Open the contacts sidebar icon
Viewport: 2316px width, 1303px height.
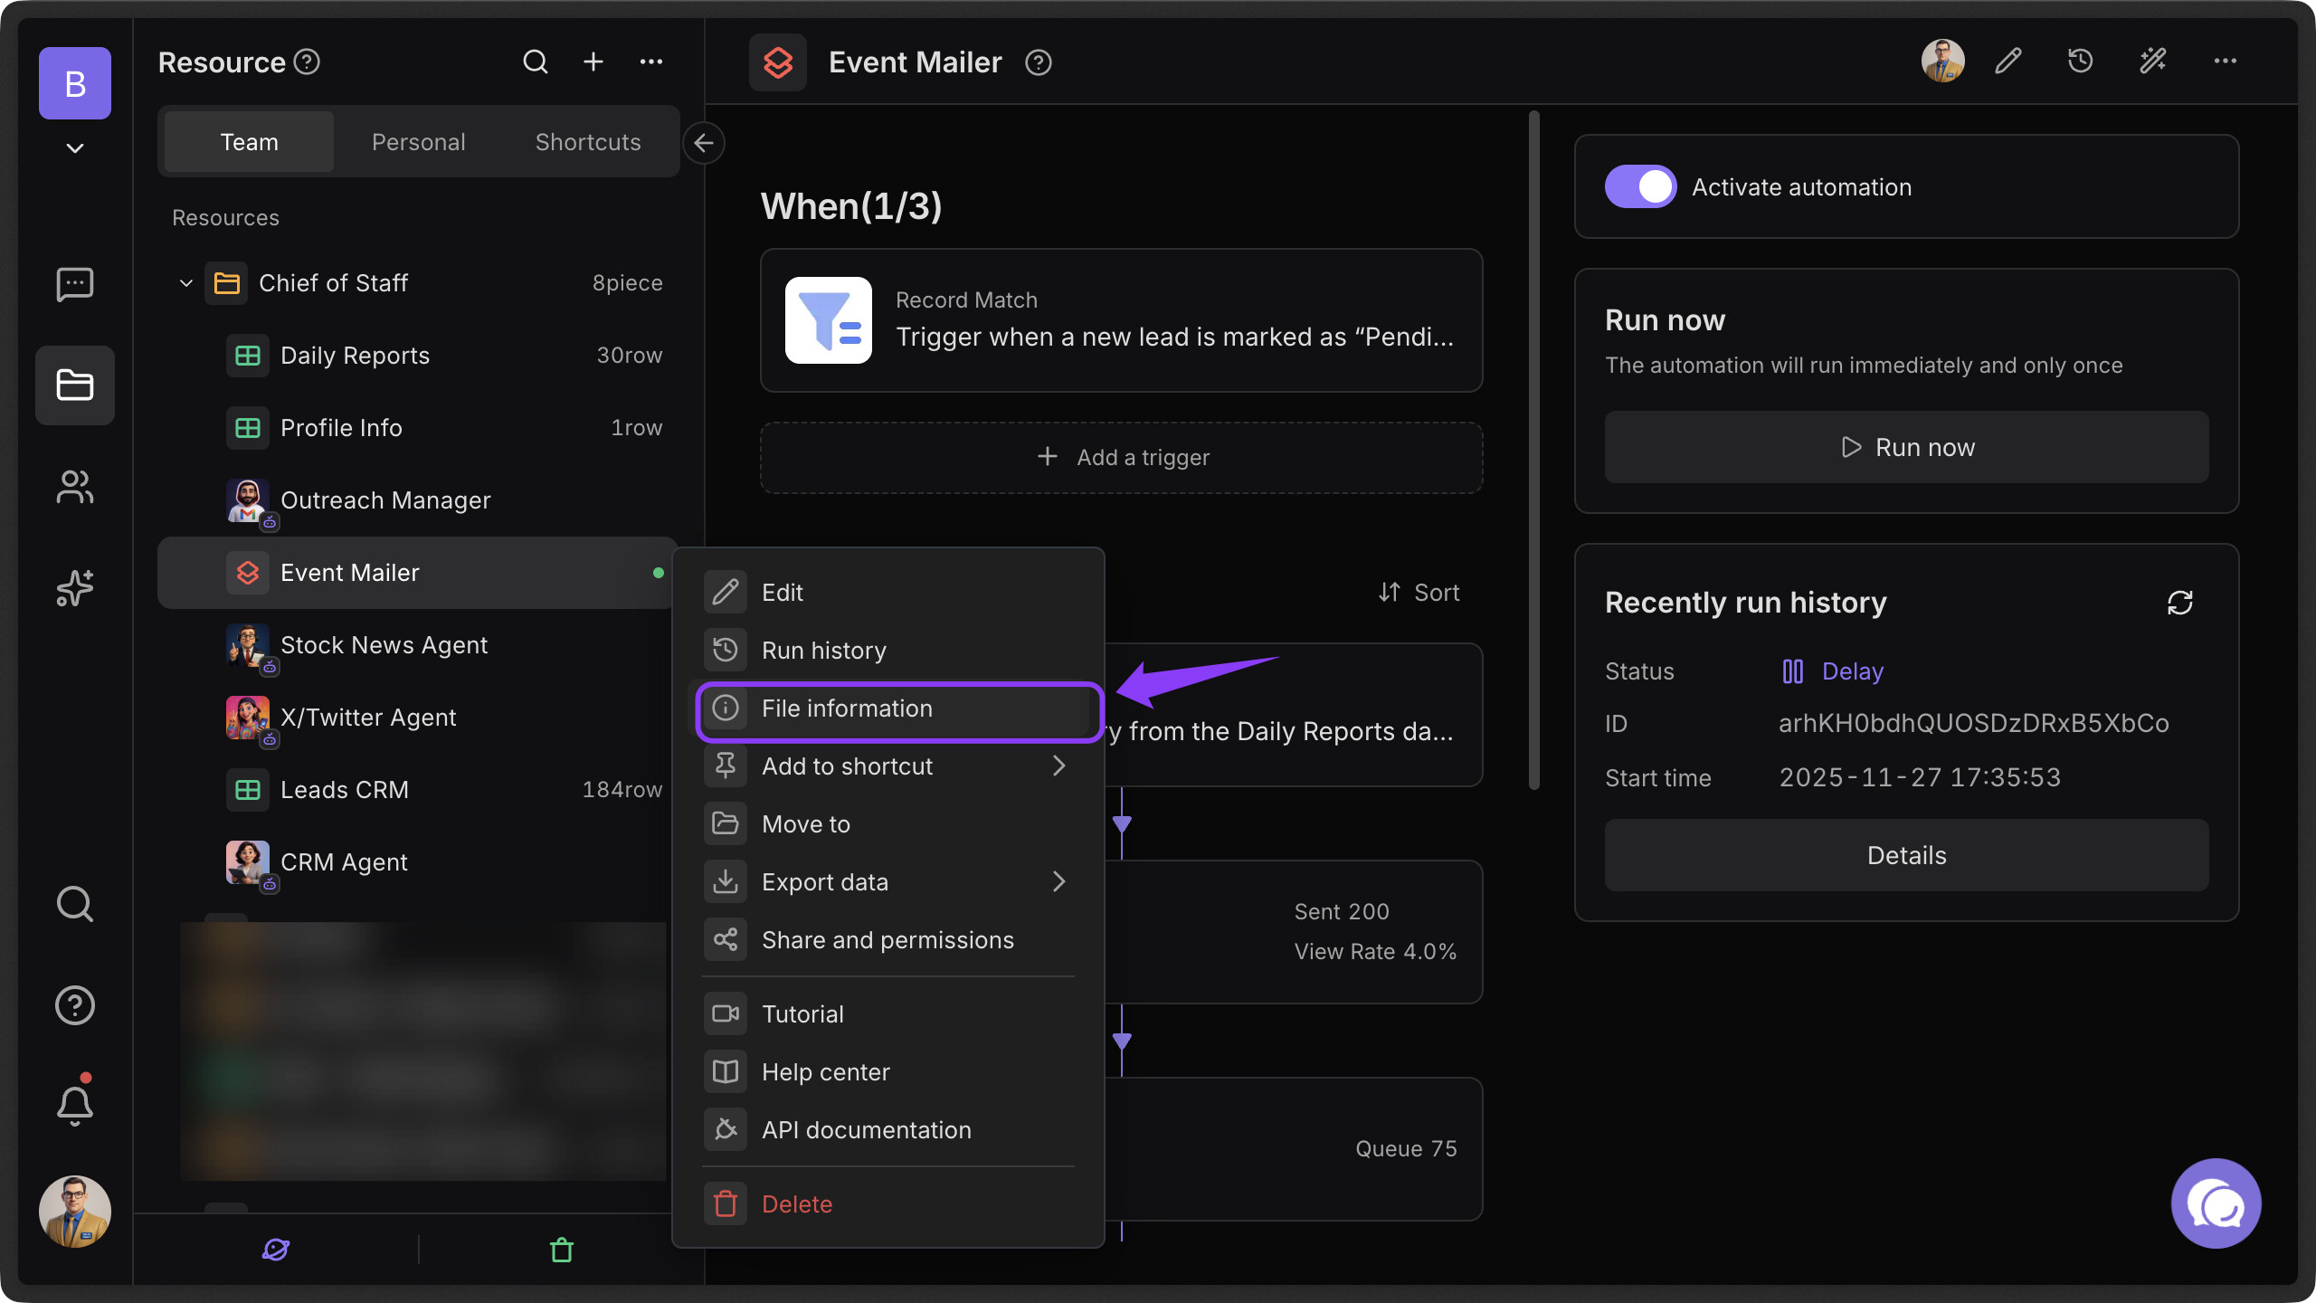pyautogui.click(x=74, y=487)
